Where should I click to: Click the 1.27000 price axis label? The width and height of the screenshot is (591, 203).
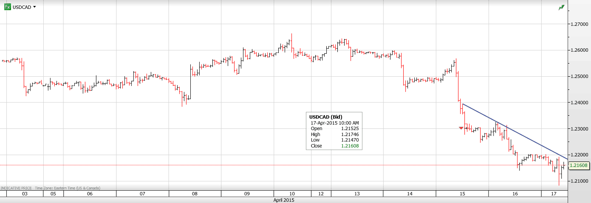coord(580,24)
